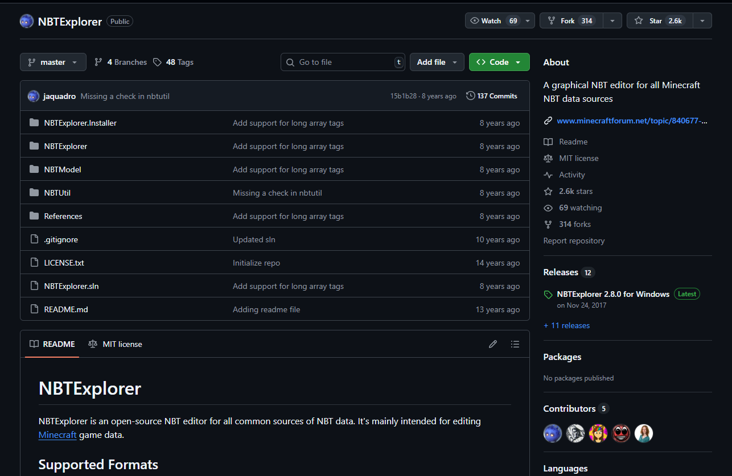Click the star icon beside 2.6k stars
This screenshot has height=476, width=732.
tap(548, 191)
